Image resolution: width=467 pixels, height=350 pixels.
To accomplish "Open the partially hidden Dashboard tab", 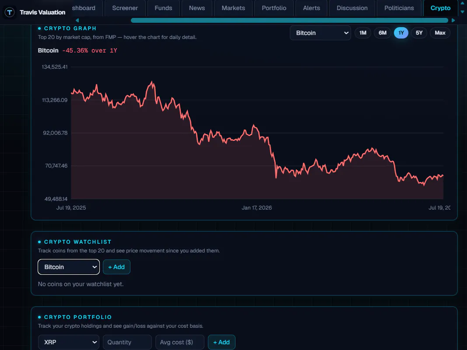I will pos(86,8).
